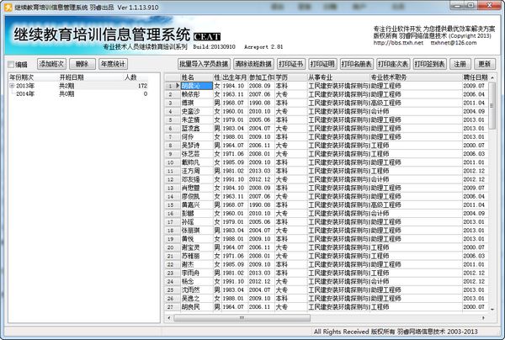Select the 2014年 tree item
The width and height of the screenshot is (505, 340).
coord(25,94)
